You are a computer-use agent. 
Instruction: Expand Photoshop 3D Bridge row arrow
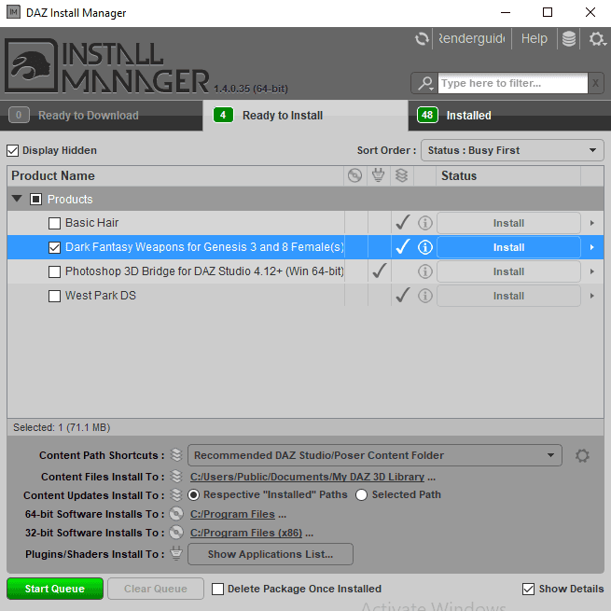pos(592,271)
